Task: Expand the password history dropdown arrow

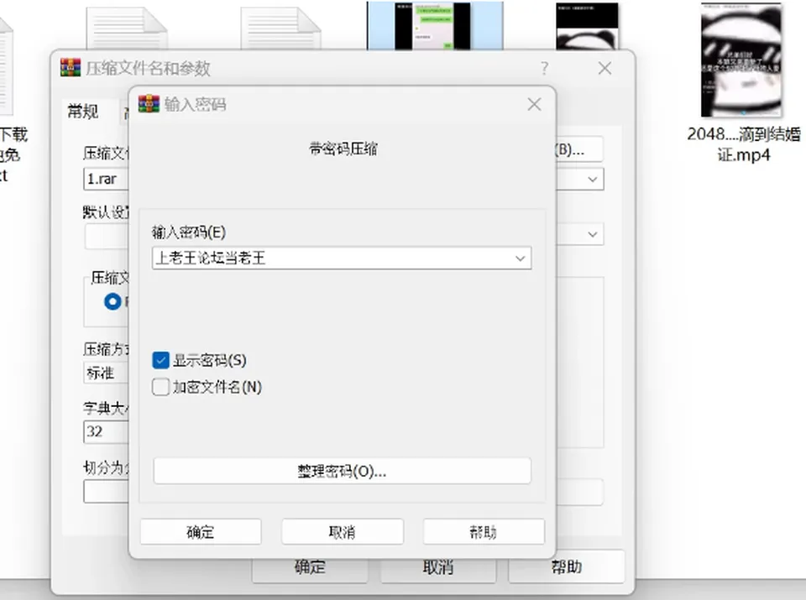Action: [521, 258]
